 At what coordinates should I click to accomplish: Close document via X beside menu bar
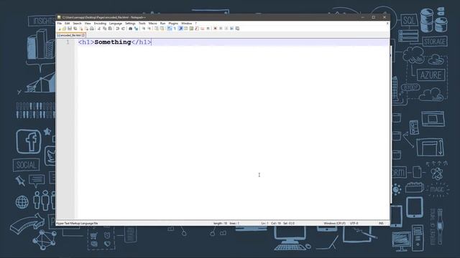click(x=387, y=24)
